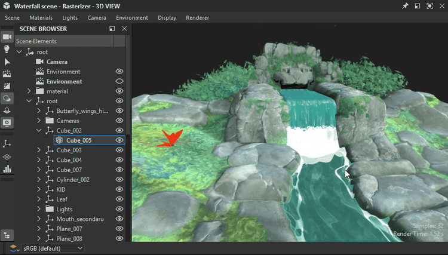The height and width of the screenshot is (255, 448).
Task: Open the Lights menu
Action: point(70,18)
